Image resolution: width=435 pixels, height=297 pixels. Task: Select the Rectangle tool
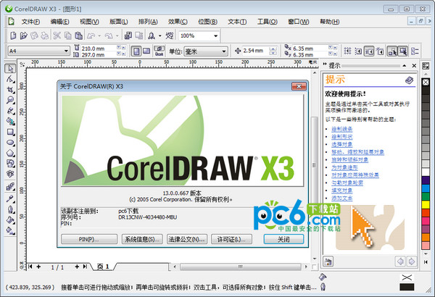tap(10, 132)
